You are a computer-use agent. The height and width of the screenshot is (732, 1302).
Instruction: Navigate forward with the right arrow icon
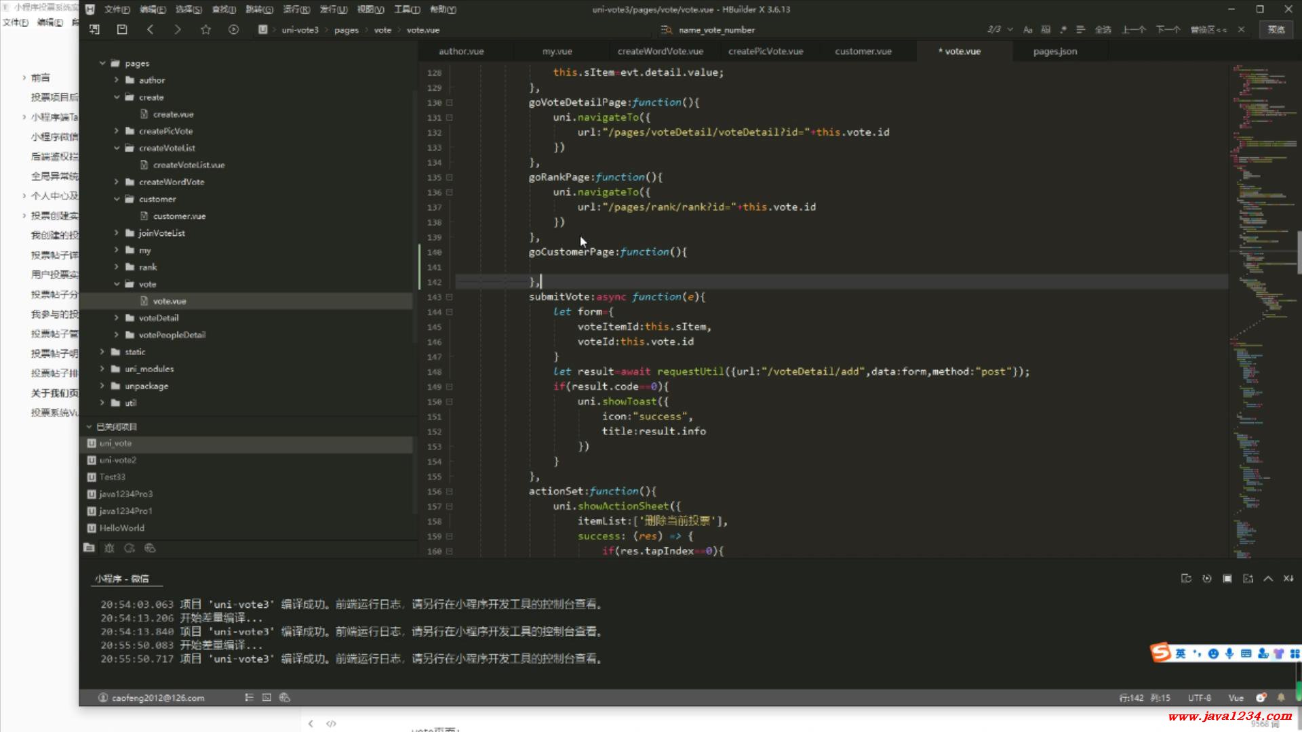[x=178, y=29]
